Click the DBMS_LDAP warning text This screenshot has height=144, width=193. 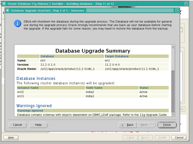tap(92, 115)
